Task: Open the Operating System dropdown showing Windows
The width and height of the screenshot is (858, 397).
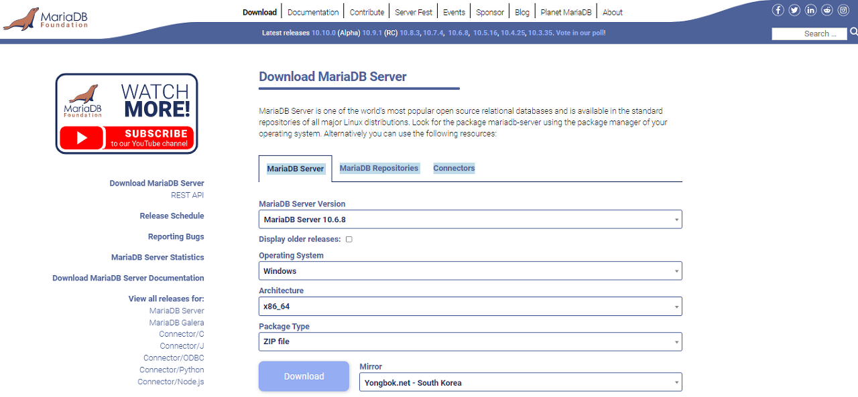Action: tap(470, 271)
